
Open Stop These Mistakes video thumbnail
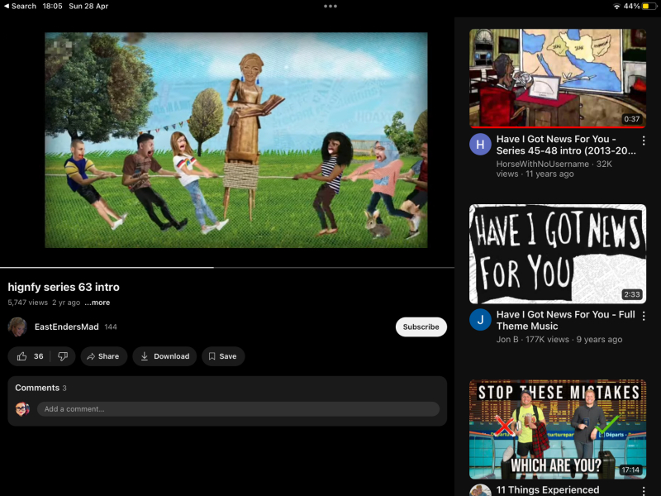click(557, 429)
